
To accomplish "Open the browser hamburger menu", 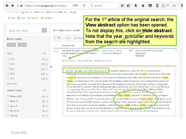I will (182, 6).
